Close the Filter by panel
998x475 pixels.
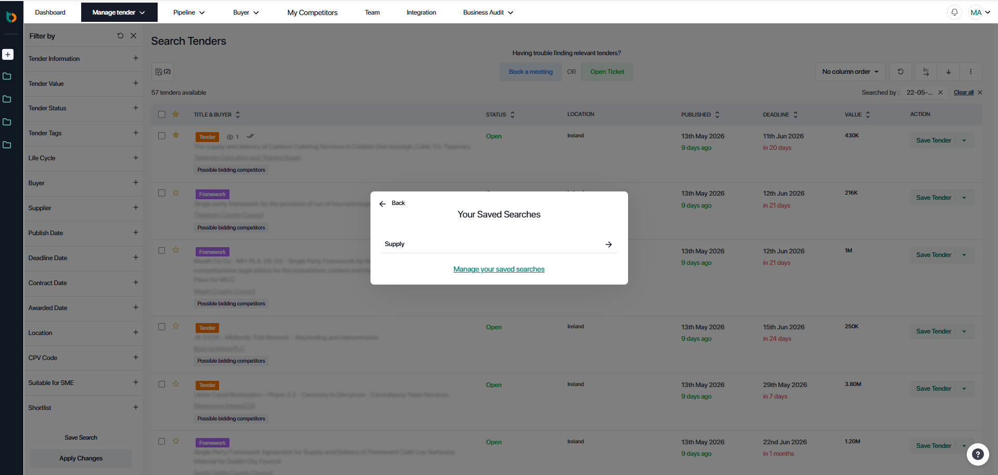pos(134,36)
